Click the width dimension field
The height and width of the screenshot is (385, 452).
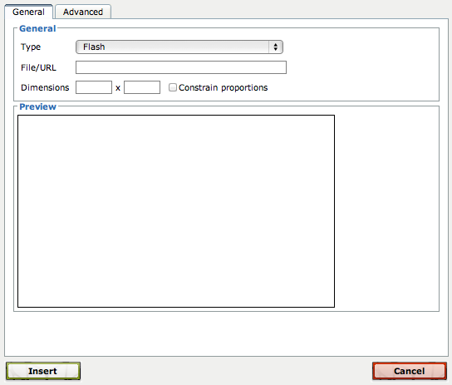94,87
